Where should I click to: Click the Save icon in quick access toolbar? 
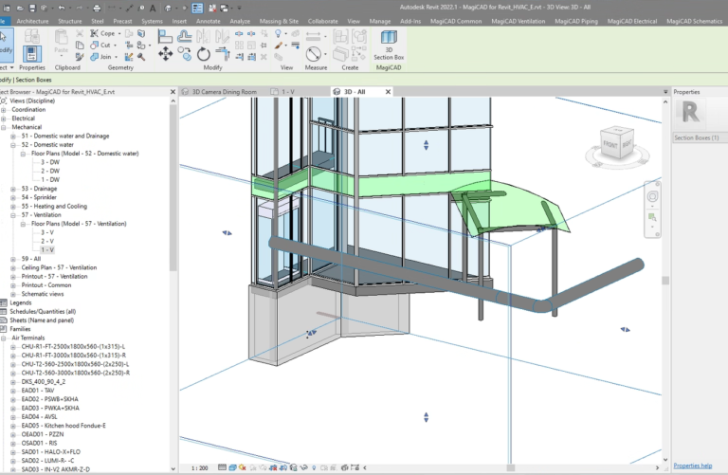32,8
